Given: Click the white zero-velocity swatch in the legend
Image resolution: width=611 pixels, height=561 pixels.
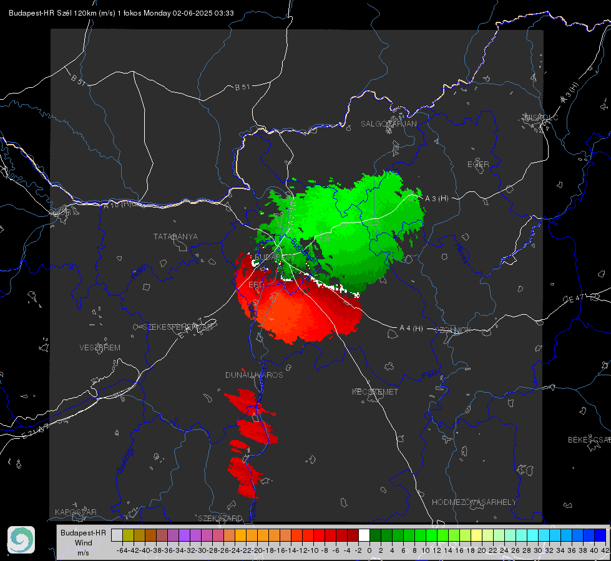Looking at the screenshot, I should (x=364, y=535).
